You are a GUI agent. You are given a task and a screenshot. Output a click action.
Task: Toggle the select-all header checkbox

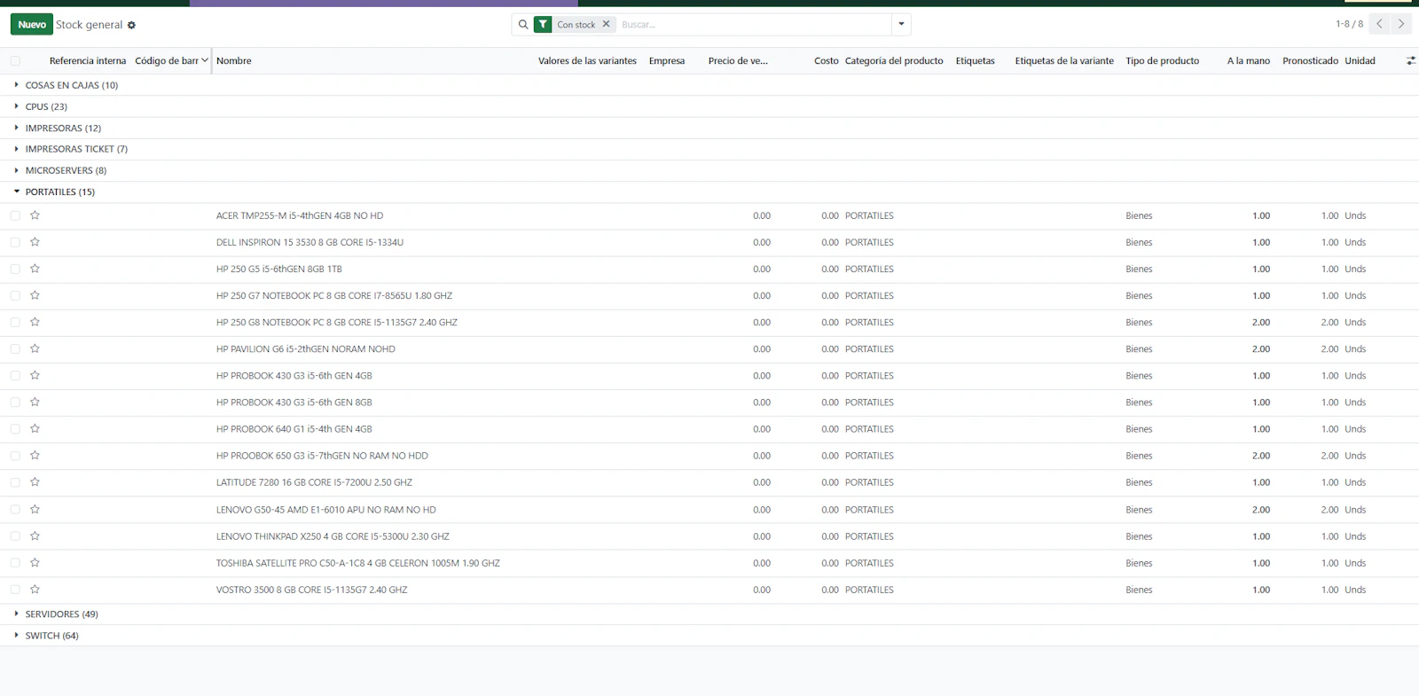pos(15,61)
